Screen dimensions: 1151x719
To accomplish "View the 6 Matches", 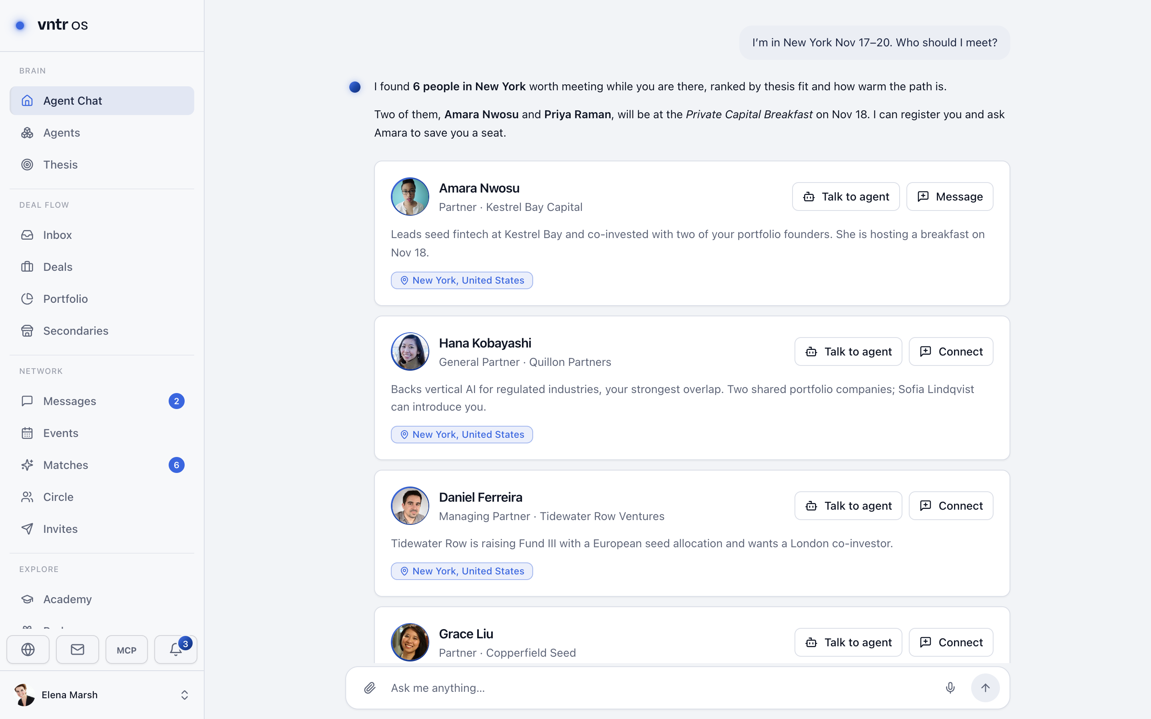I will [x=102, y=465].
